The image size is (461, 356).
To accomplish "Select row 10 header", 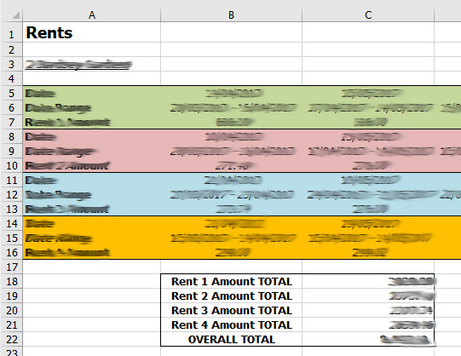I will [12, 166].
